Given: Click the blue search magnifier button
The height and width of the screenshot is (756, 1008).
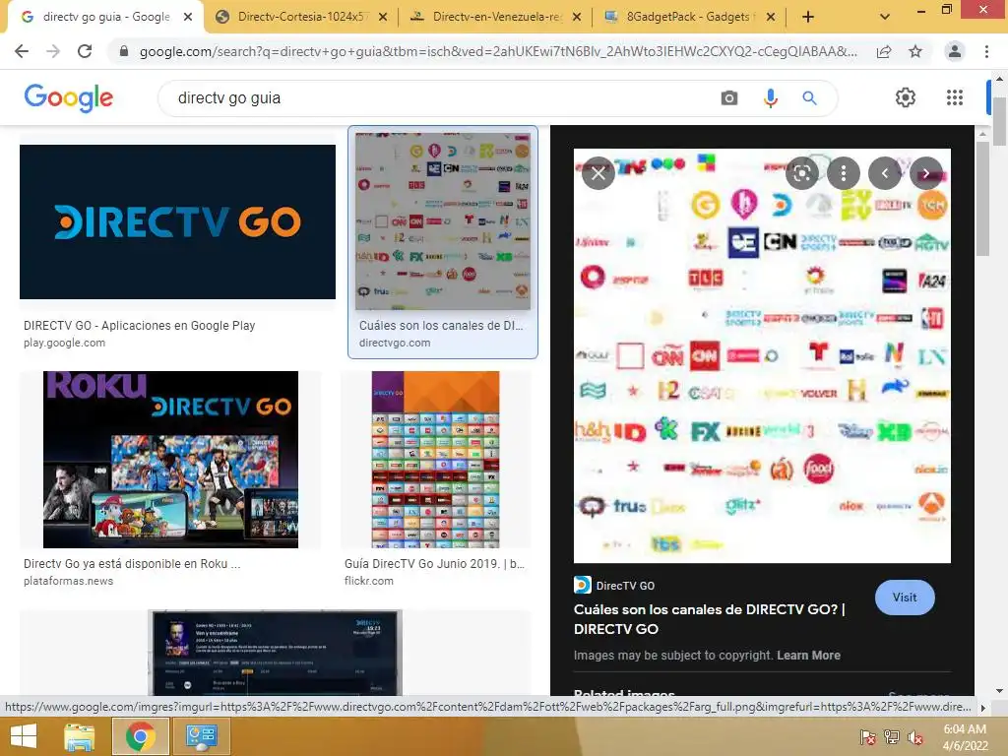Looking at the screenshot, I should [x=809, y=97].
